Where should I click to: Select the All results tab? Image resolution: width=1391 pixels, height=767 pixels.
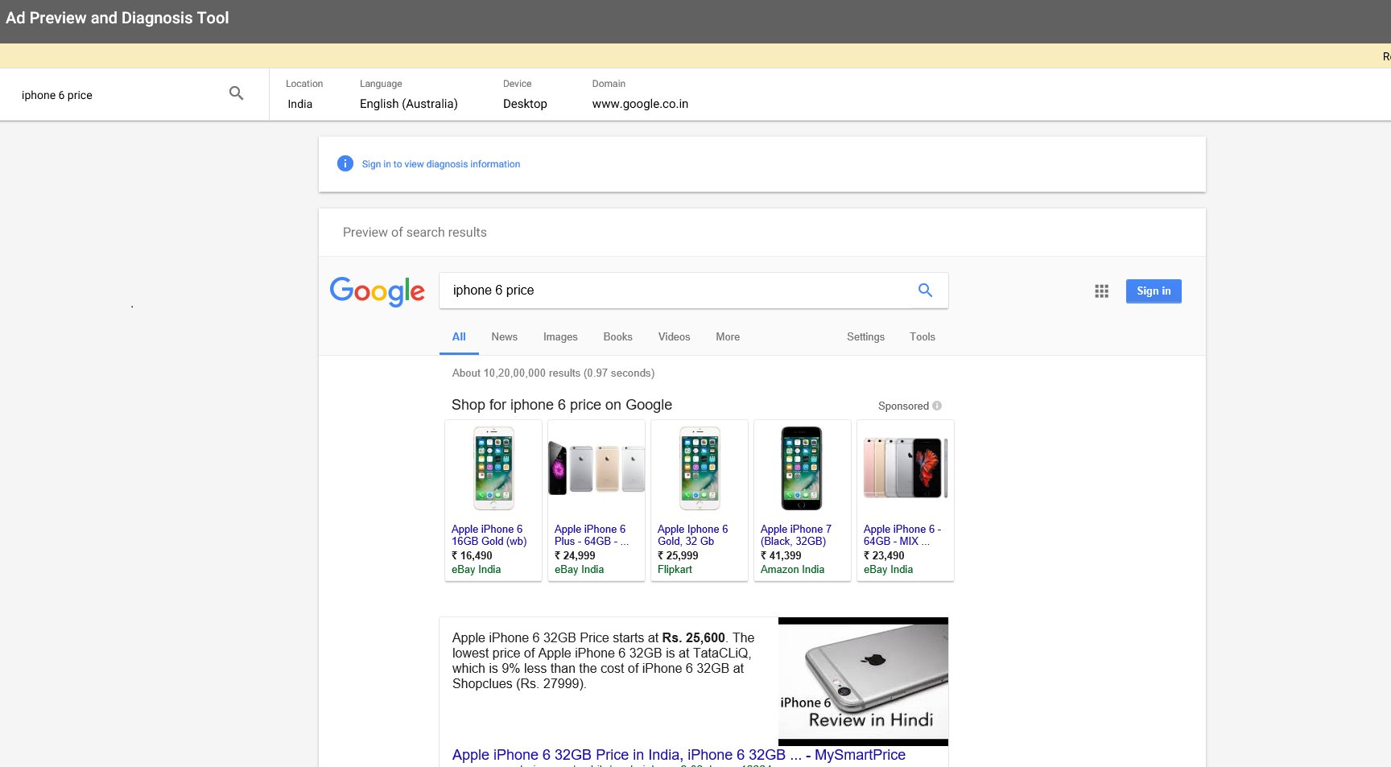pyautogui.click(x=459, y=336)
